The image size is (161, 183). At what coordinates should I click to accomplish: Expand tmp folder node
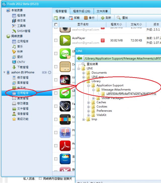[x=84, y=119]
